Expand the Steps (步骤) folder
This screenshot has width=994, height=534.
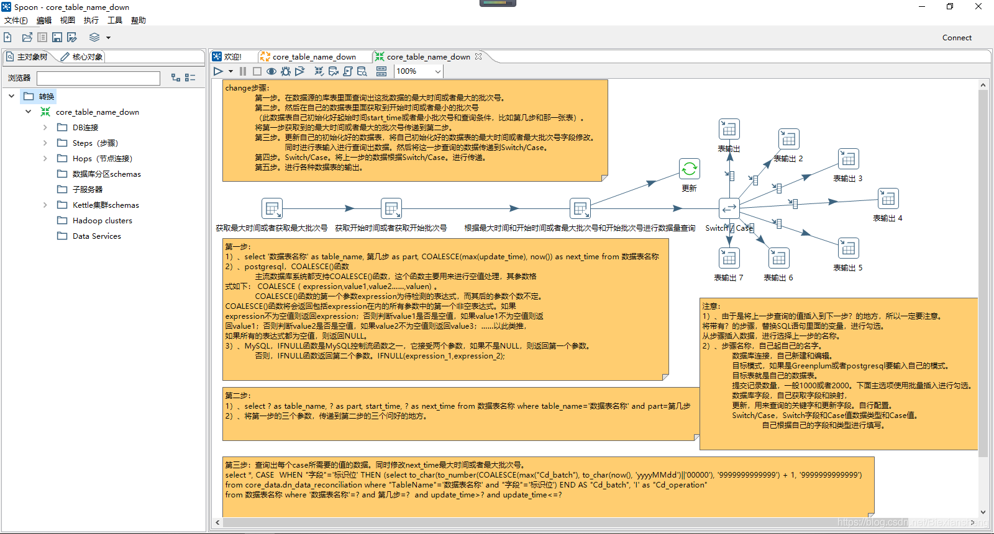pyautogui.click(x=45, y=143)
